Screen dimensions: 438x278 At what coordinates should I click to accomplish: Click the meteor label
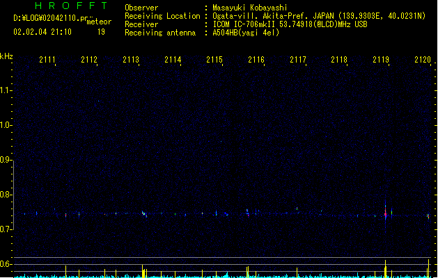point(99,22)
